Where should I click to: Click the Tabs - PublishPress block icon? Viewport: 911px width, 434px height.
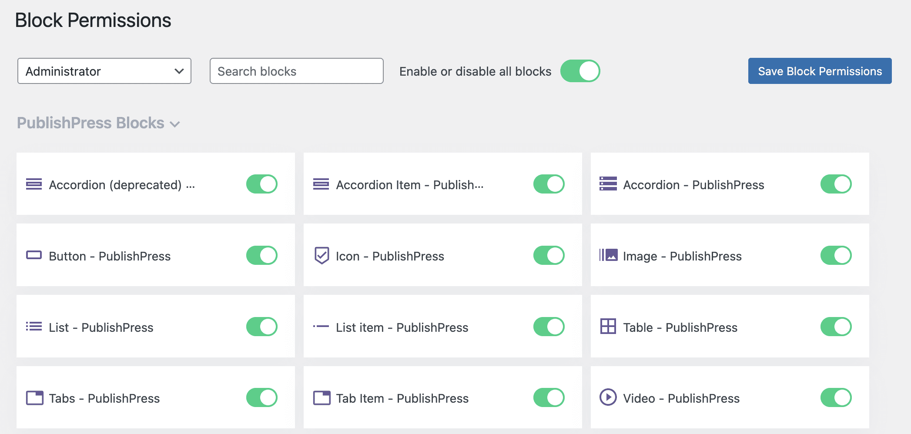[34, 397]
